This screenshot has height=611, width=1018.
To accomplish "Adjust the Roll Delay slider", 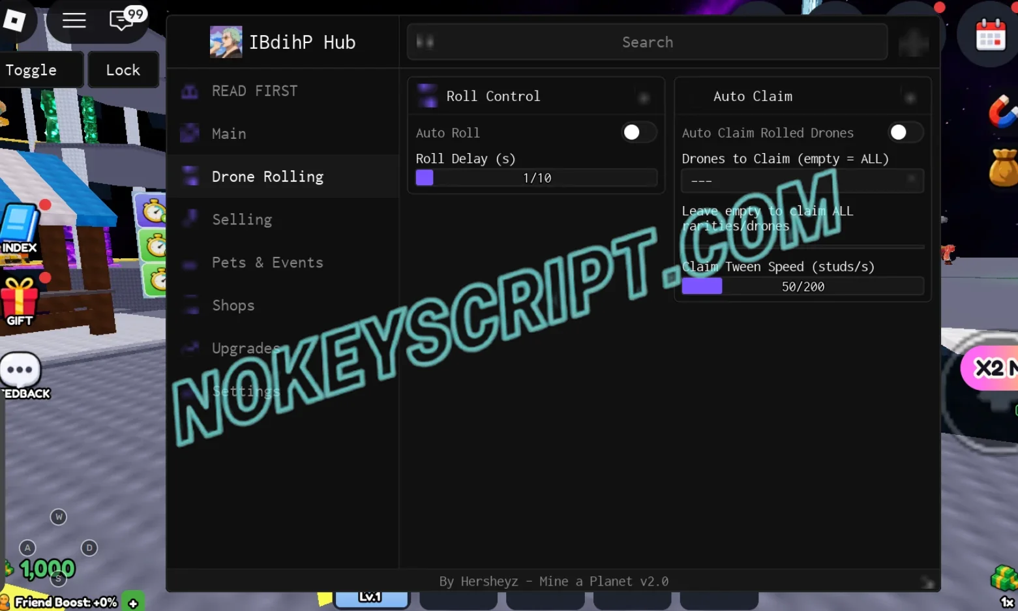I will [536, 177].
